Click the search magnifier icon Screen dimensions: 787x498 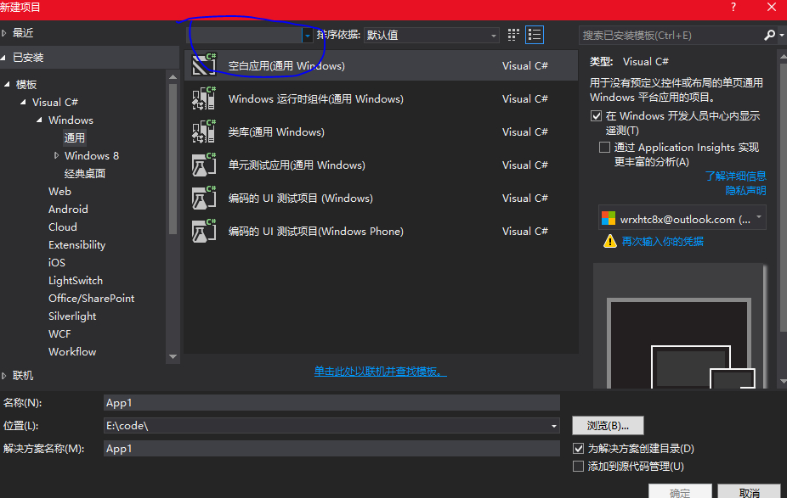(x=769, y=35)
